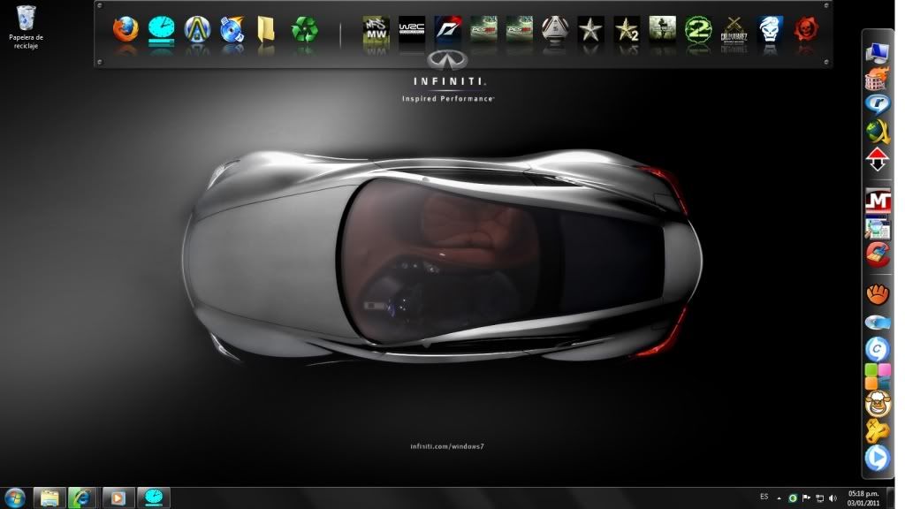Launch the Nero burning icon in the side dock

coord(878,79)
